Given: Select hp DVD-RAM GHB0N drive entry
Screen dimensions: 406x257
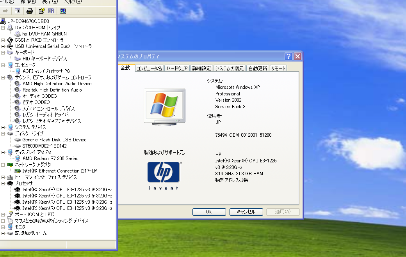Looking at the screenshot, I should pyautogui.click(x=44, y=34).
